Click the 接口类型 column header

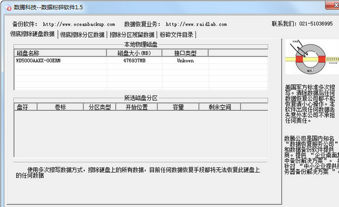[186, 53]
